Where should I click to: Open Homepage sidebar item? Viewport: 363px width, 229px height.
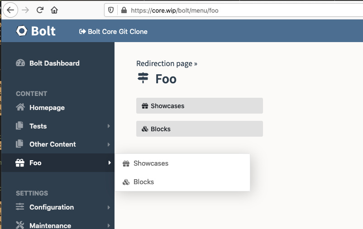coord(47,108)
